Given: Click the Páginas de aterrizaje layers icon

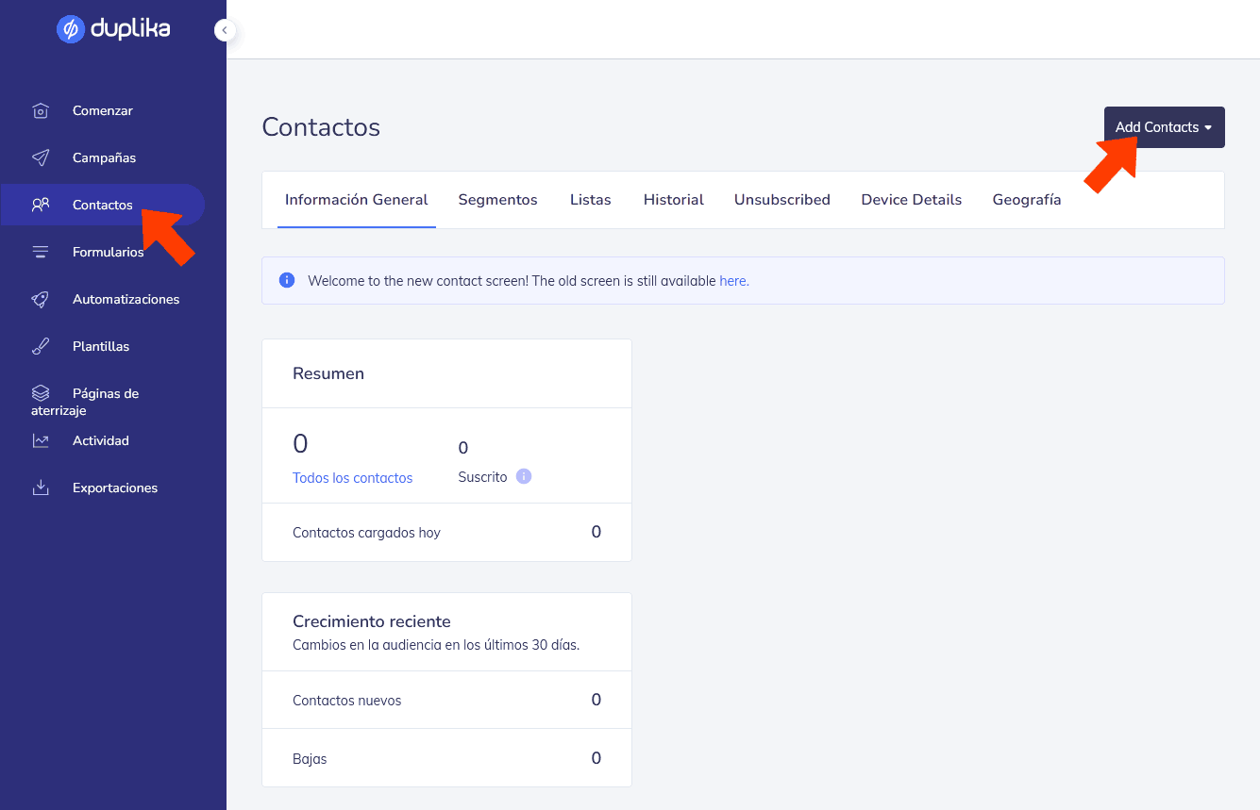Looking at the screenshot, I should coord(41,393).
